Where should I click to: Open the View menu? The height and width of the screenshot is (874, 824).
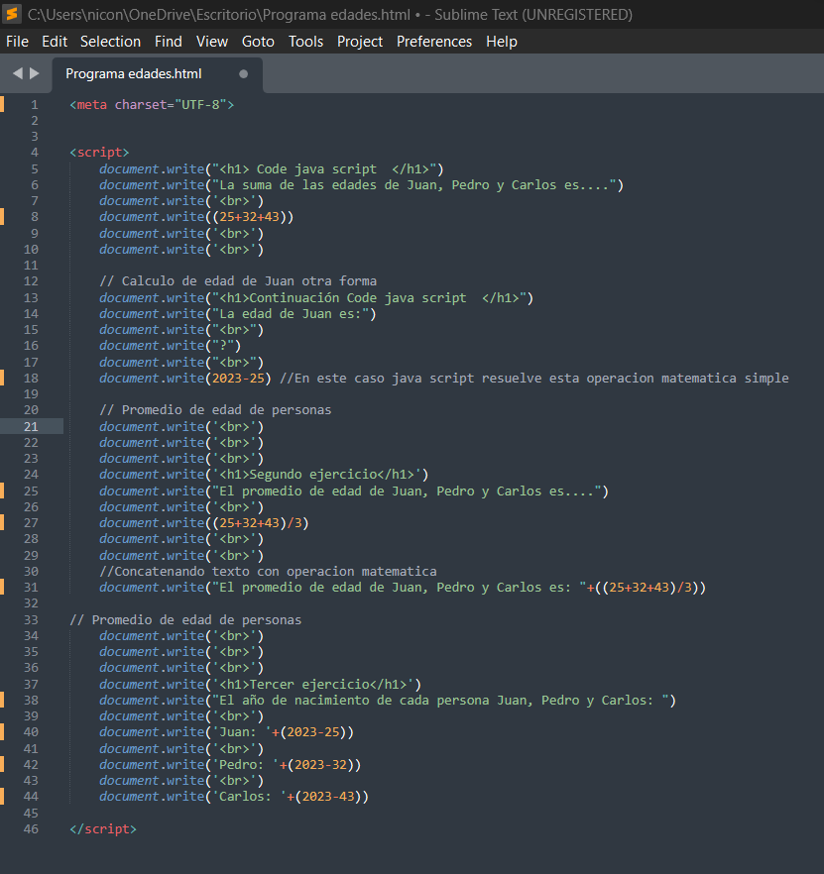(x=212, y=42)
